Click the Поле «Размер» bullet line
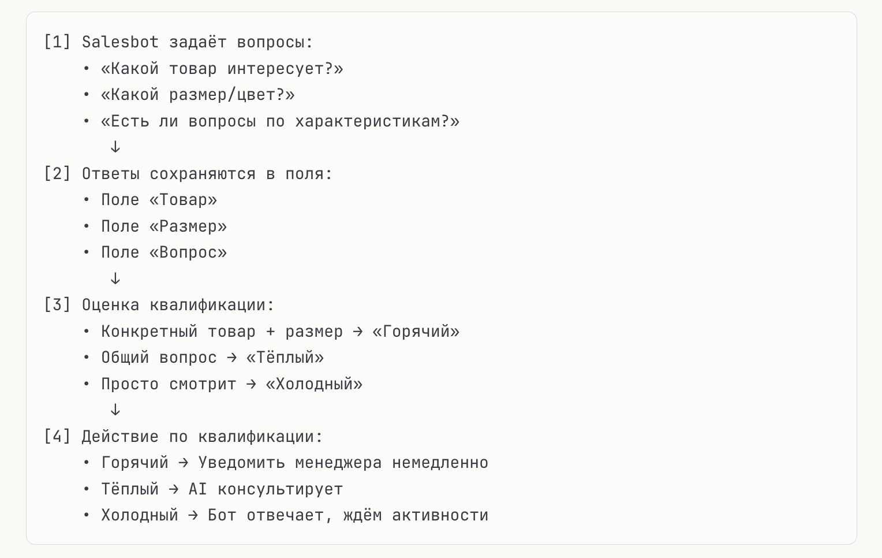The height and width of the screenshot is (558, 882). coord(164,226)
